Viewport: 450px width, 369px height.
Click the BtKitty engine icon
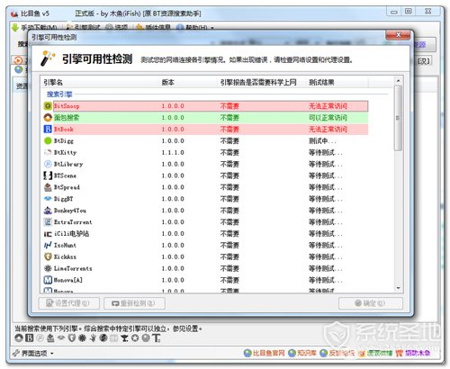[x=48, y=152]
